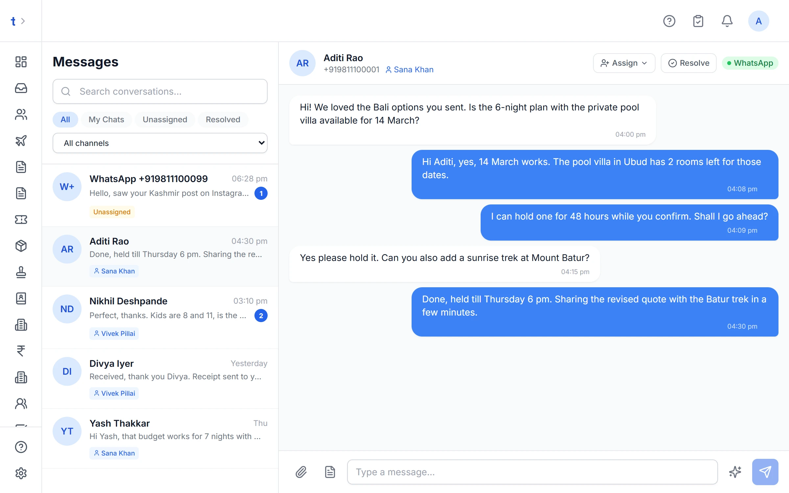Expand the sidebar with the chevron arrow
789x493 pixels.
pos(23,21)
